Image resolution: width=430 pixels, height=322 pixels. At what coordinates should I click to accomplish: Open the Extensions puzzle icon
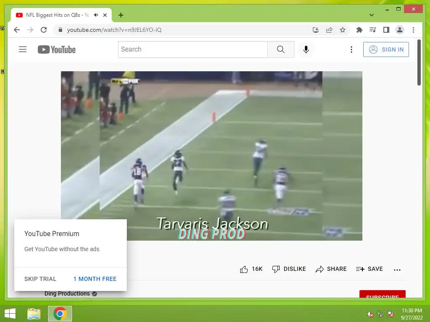359,30
